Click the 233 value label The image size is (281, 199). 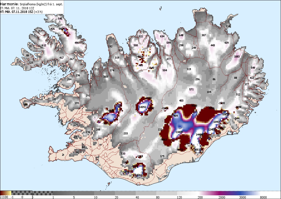(126, 133)
